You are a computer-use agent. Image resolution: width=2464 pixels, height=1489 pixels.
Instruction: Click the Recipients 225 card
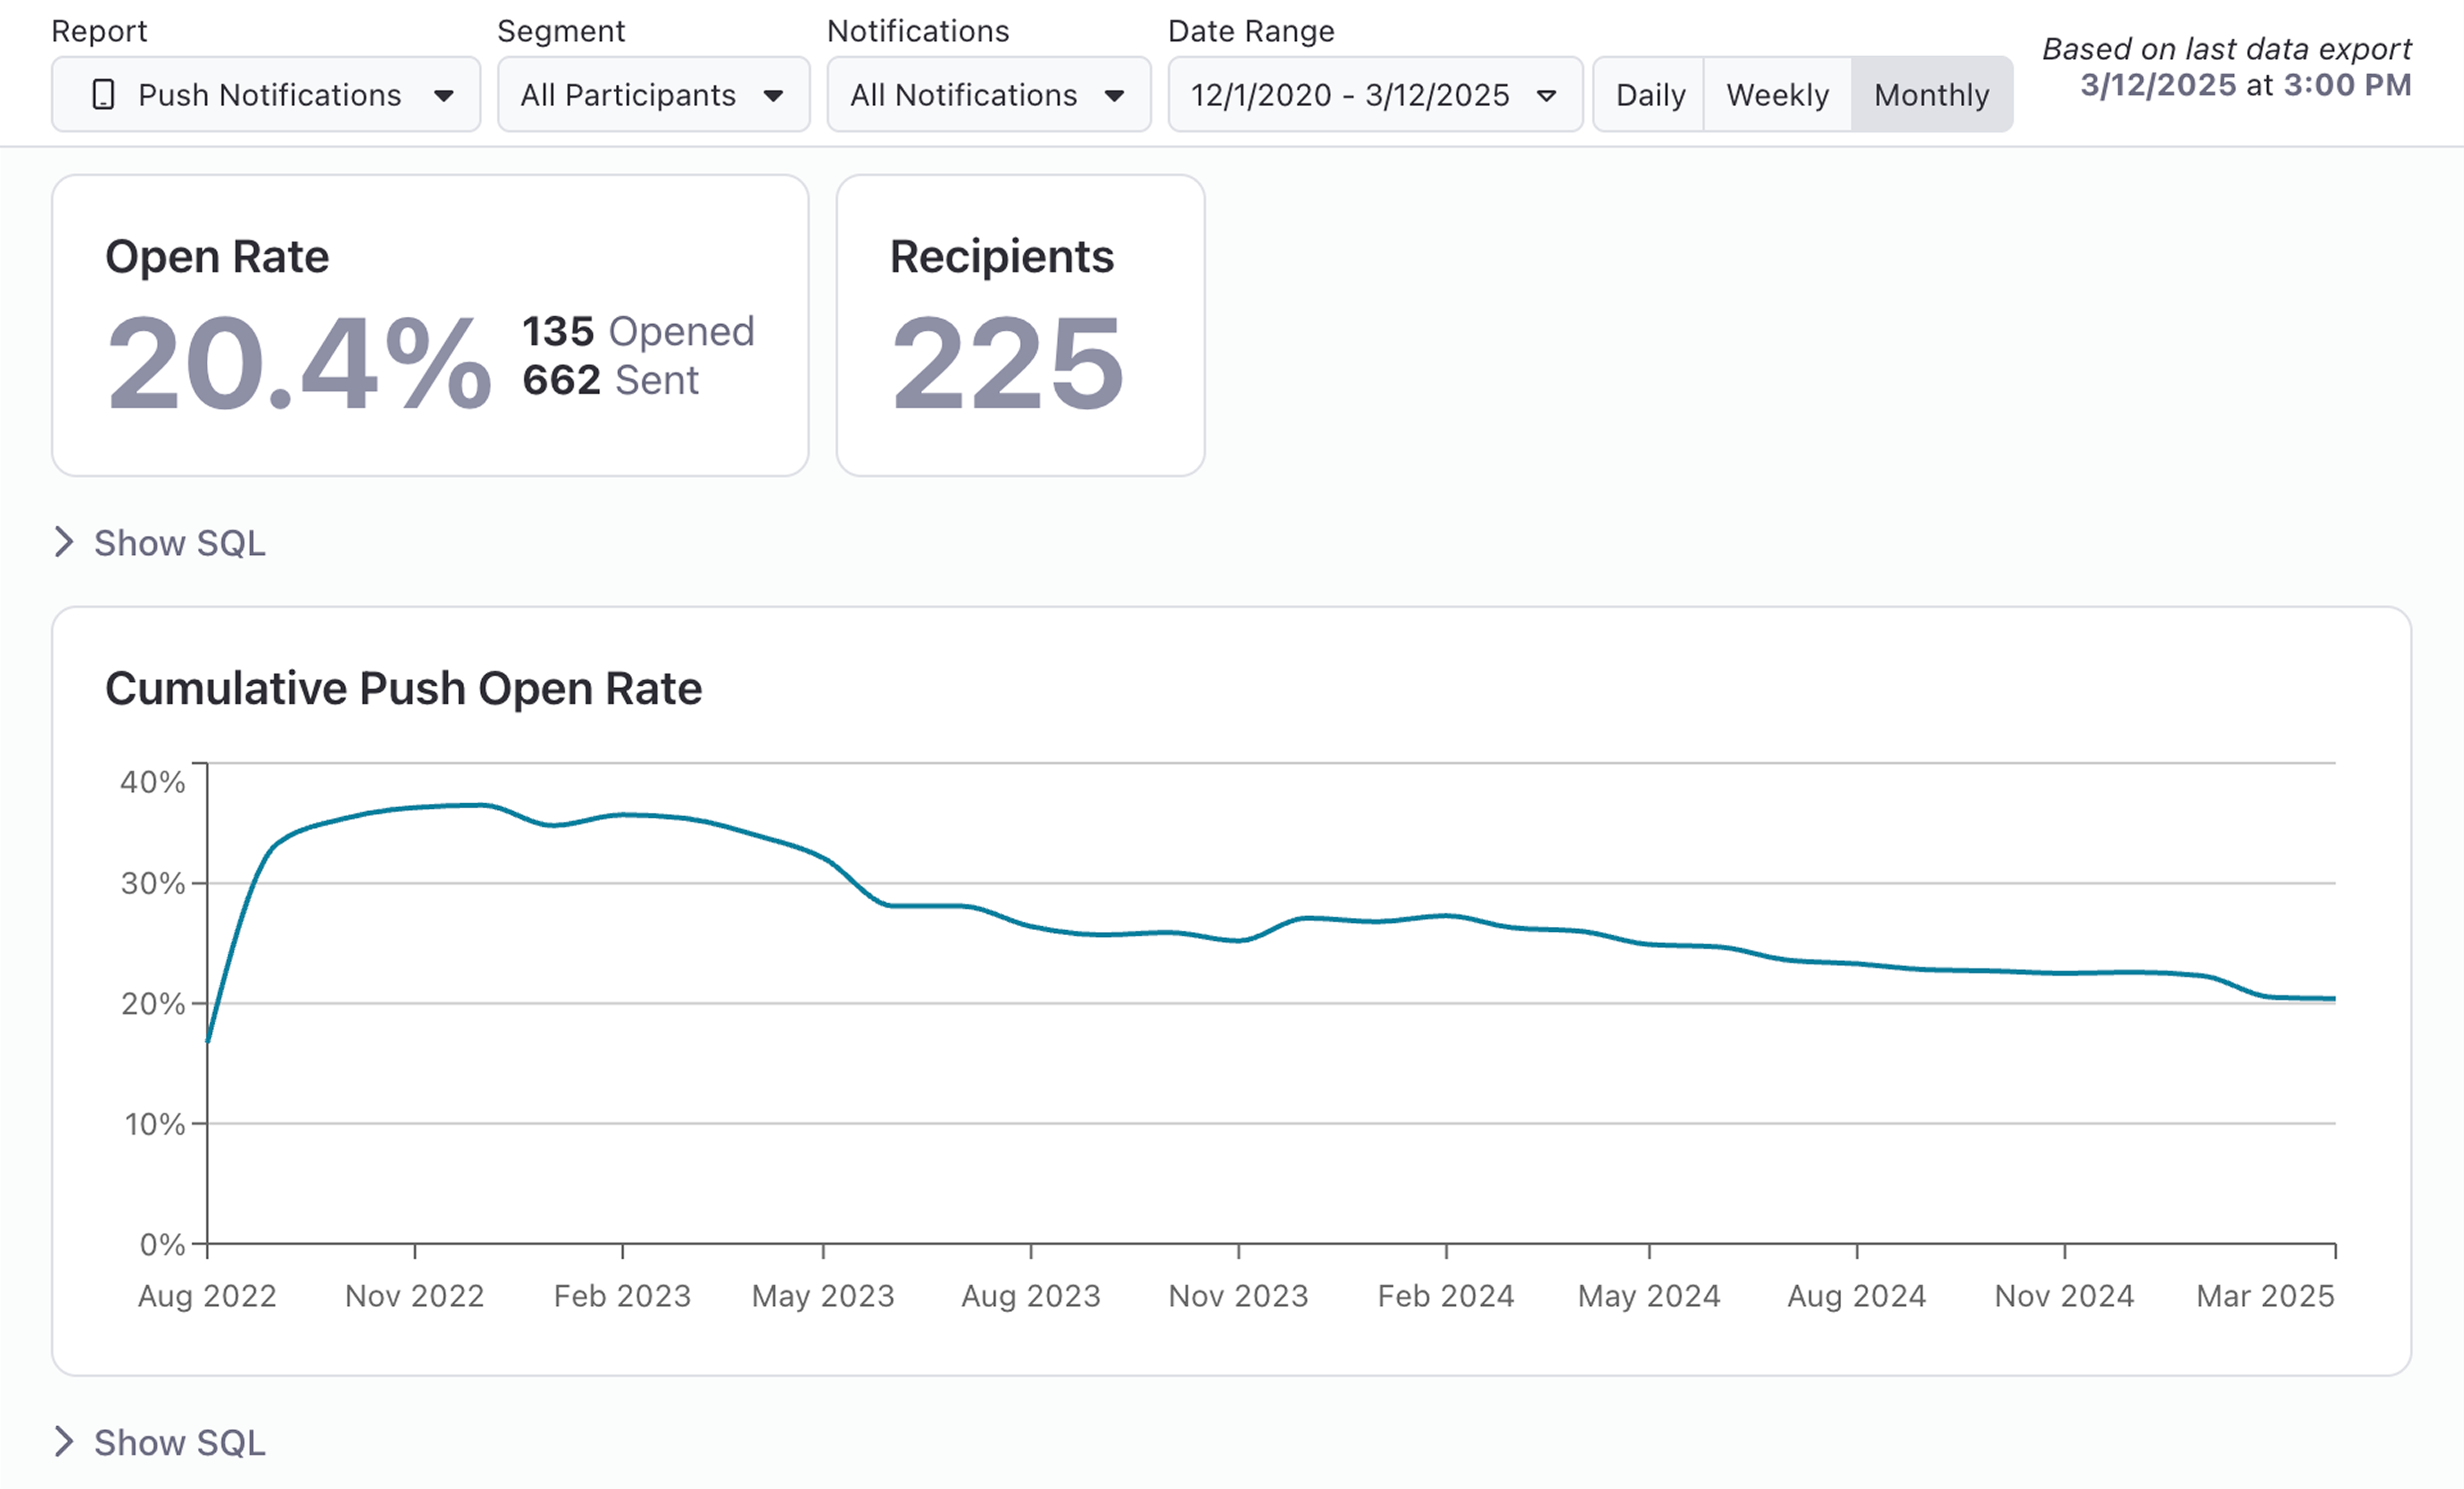tap(1020, 325)
